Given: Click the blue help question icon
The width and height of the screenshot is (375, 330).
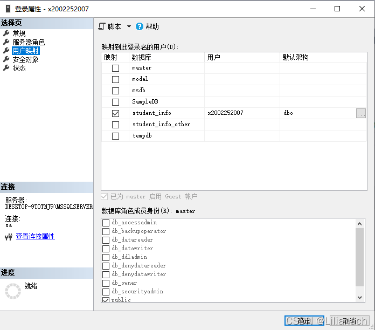Looking at the screenshot, I should pos(140,26).
